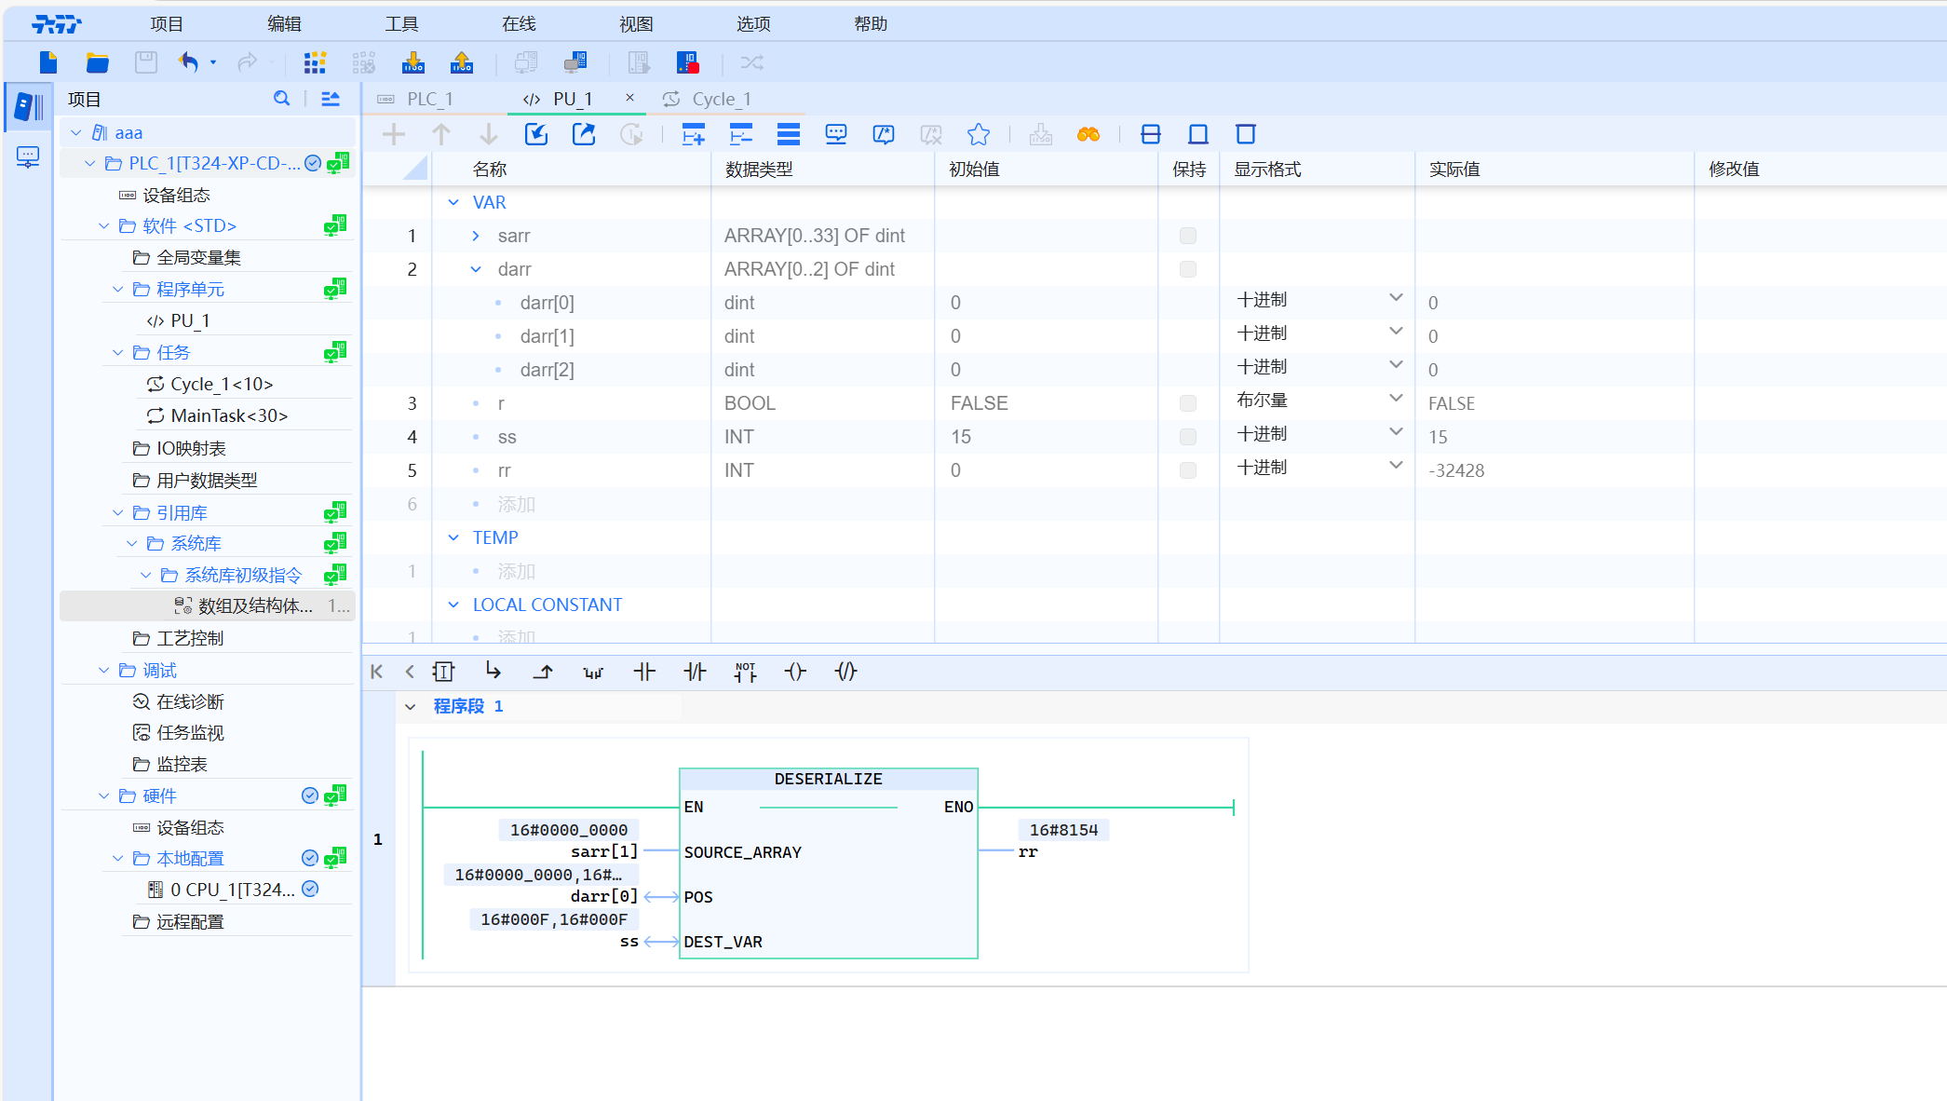The image size is (1947, 1101).
Task: Open display format dropdown for darr[0]
Action: [1395, 299]
